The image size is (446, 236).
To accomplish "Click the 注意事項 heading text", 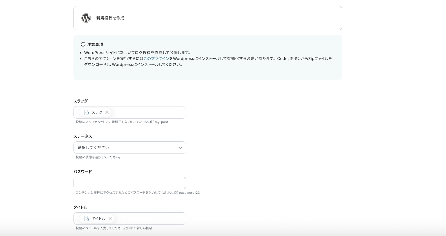I will [x=95, y=44].
